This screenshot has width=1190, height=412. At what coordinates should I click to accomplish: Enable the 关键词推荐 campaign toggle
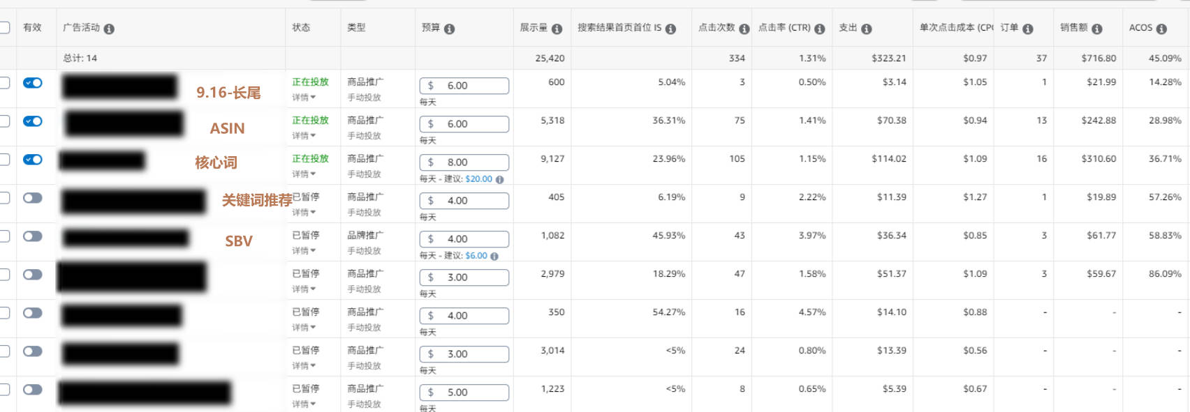click(x=33, y=198)
